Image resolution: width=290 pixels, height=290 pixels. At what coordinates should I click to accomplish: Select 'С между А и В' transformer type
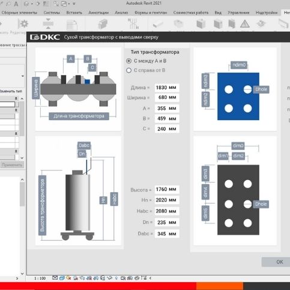pos(129,61)
